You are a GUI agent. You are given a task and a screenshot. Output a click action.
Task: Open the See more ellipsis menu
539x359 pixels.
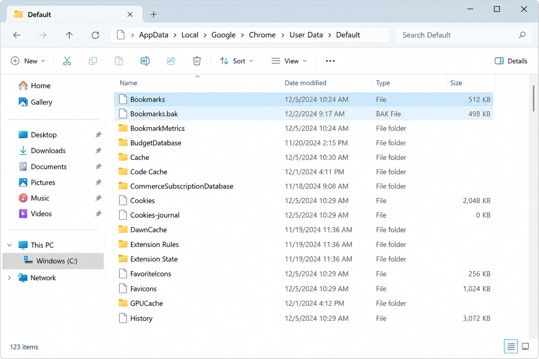(x=330, y=61)
